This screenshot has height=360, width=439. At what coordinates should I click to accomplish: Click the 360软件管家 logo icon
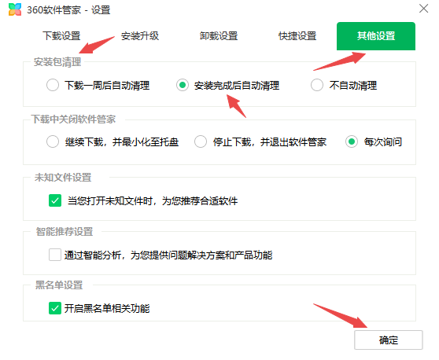[x=15, y=9]
